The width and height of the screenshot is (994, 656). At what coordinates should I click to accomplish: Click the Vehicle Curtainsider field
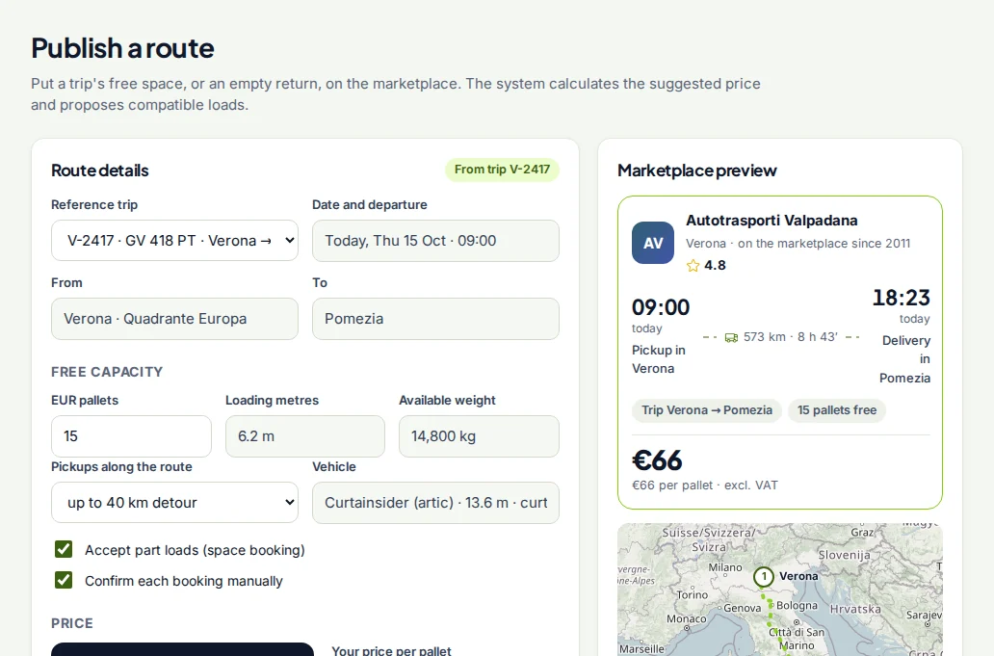pyautogui.click(x=435, y=503)
